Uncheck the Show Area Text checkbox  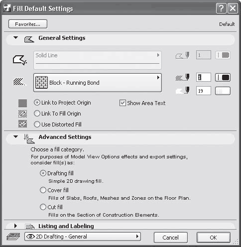[x=122, y=103]
